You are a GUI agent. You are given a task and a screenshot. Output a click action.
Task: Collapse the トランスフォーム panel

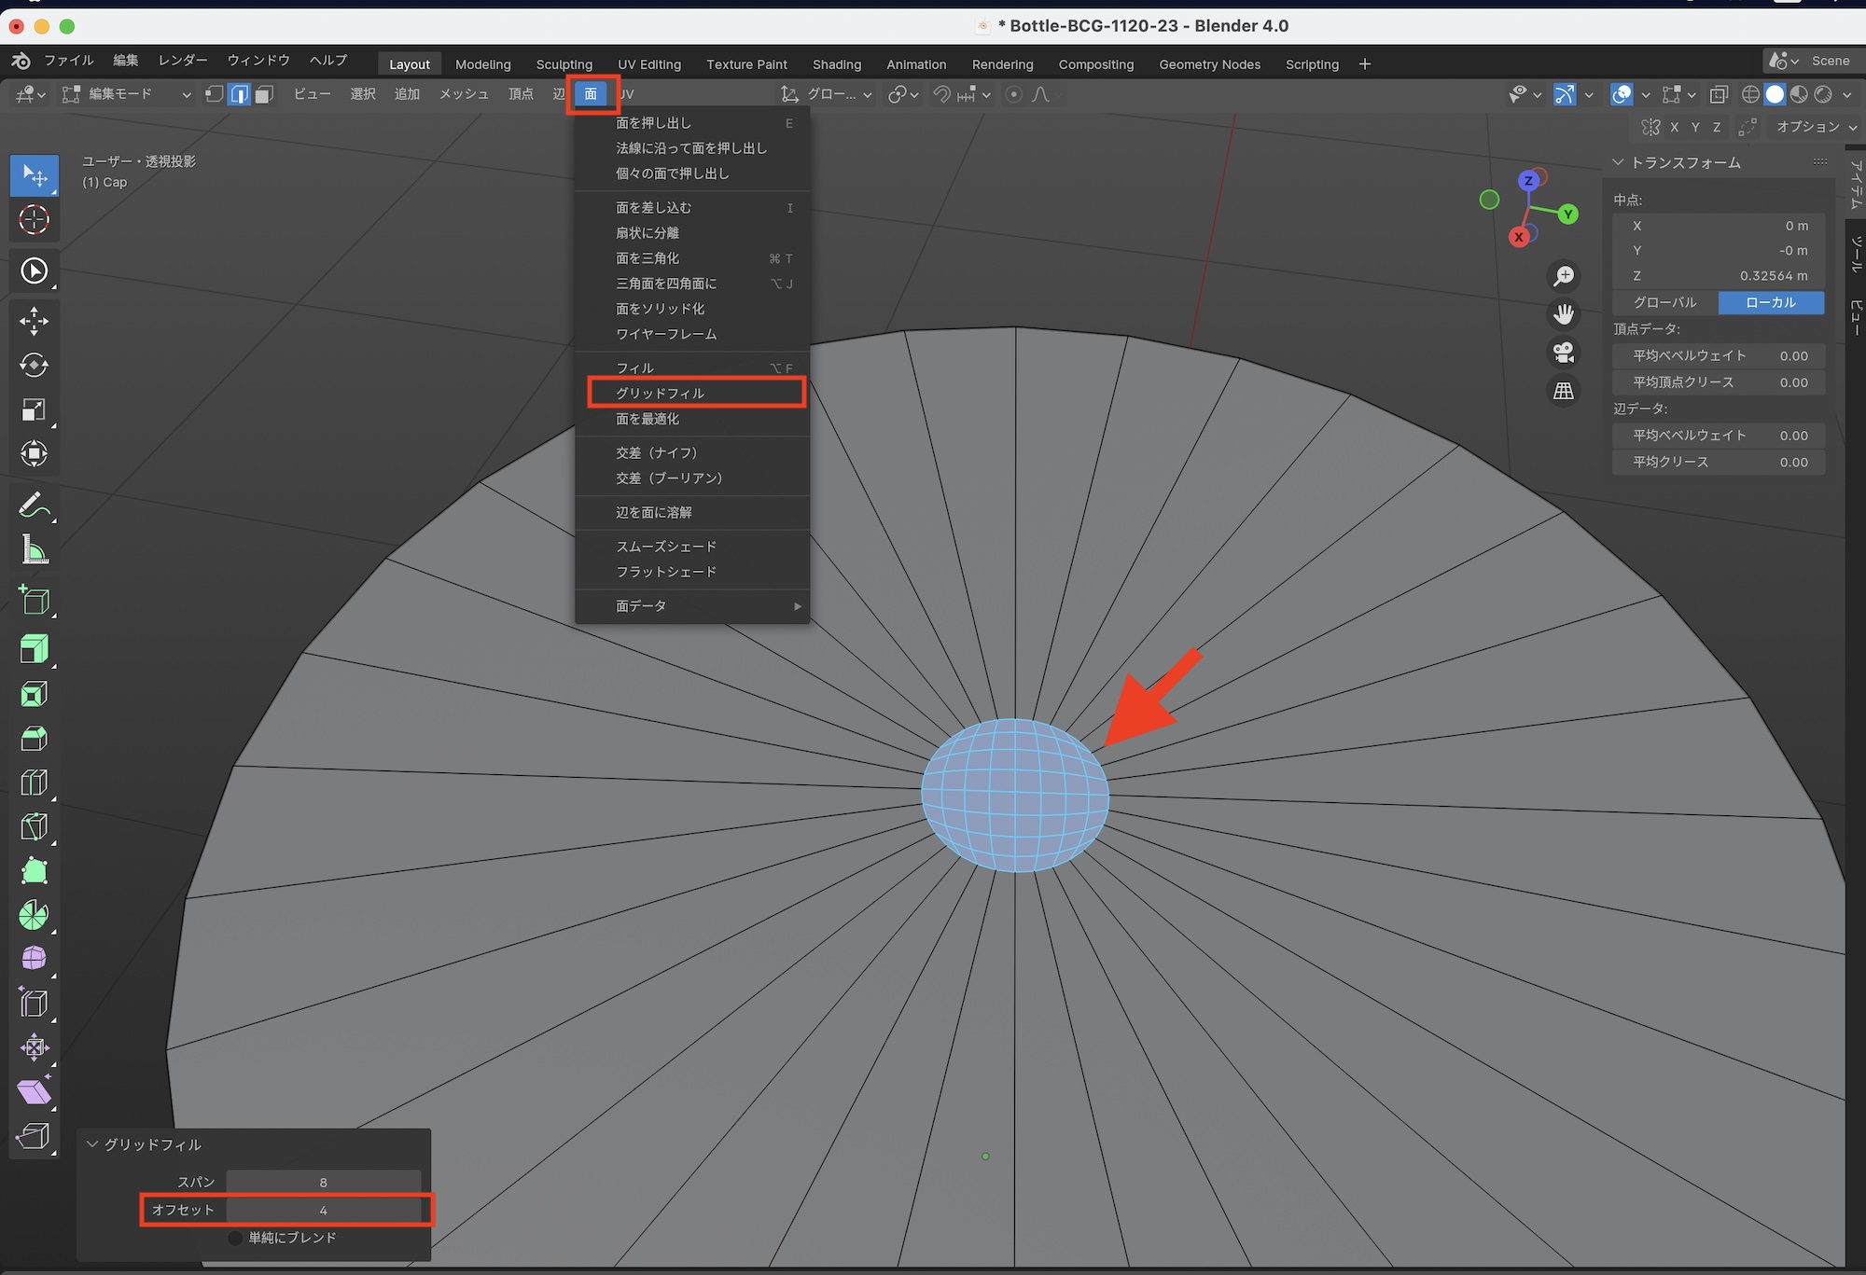(1619, 162)
